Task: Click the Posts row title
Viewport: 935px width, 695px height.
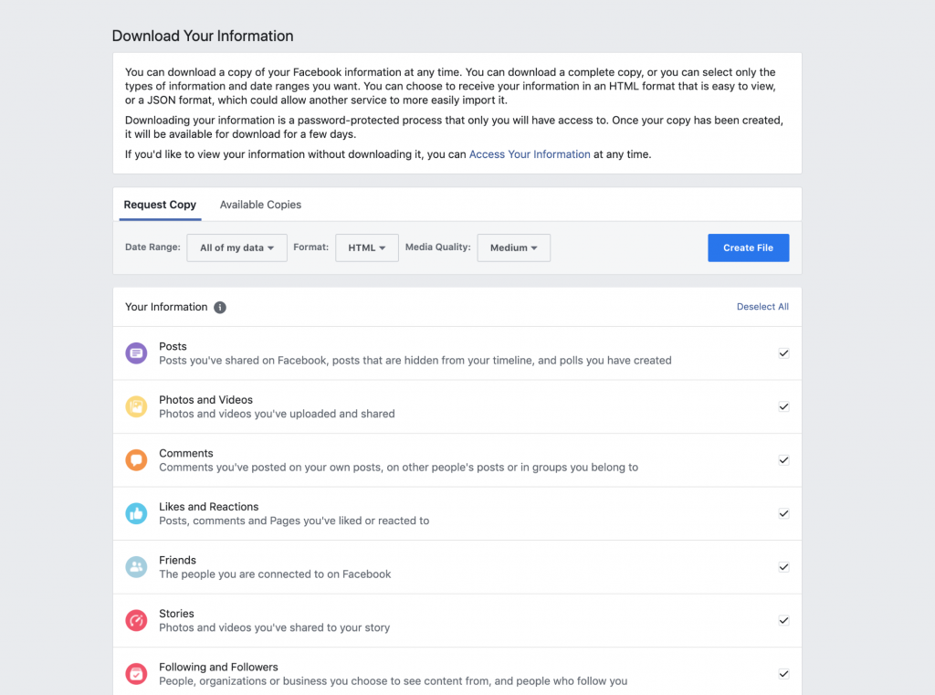Action: [173, 347]
